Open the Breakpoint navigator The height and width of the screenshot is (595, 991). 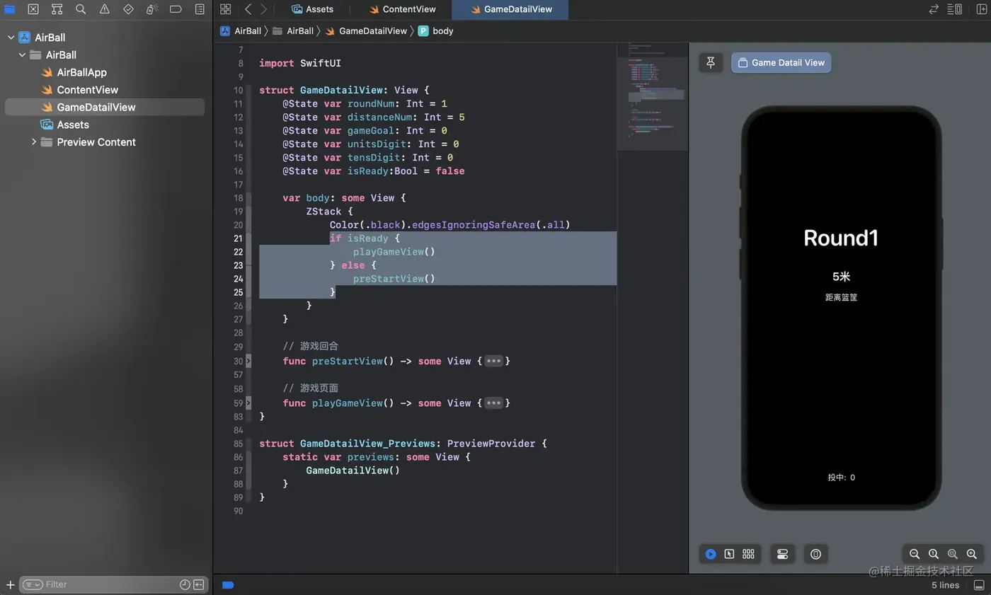point(176,9)
